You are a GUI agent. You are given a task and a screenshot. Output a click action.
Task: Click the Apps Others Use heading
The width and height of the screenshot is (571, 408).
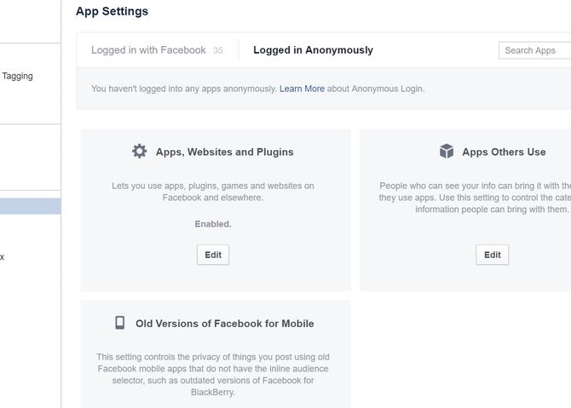(x=504, y=152)
